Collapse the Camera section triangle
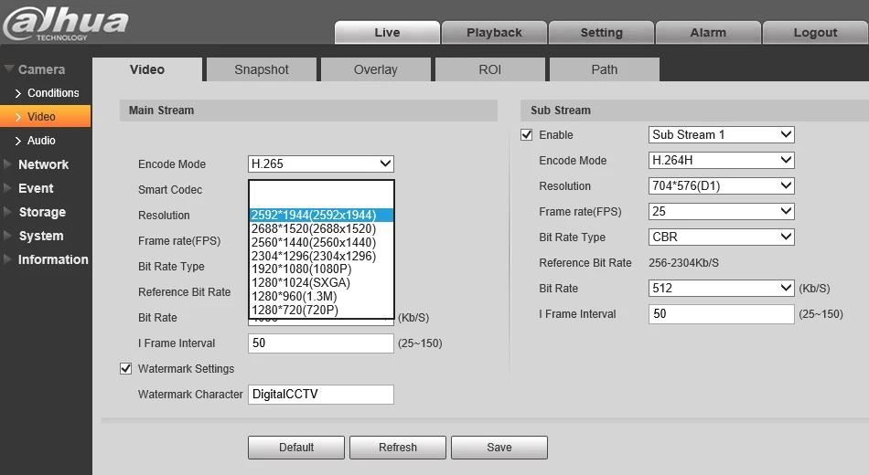Image resolution: width=869 pixels, height=475 pixels. [9, 69]
